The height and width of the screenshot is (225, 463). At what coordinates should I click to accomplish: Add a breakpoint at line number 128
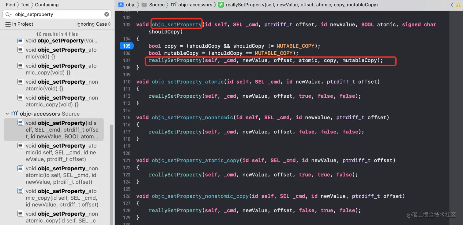point(127,211)
